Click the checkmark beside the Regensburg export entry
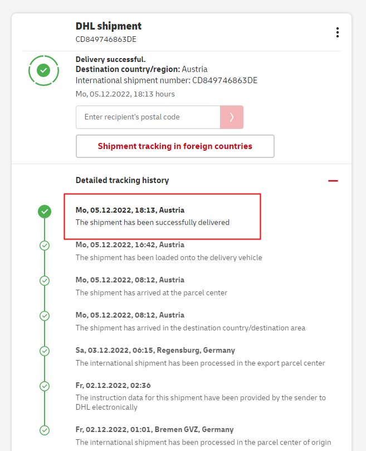 tap(45, 351)
